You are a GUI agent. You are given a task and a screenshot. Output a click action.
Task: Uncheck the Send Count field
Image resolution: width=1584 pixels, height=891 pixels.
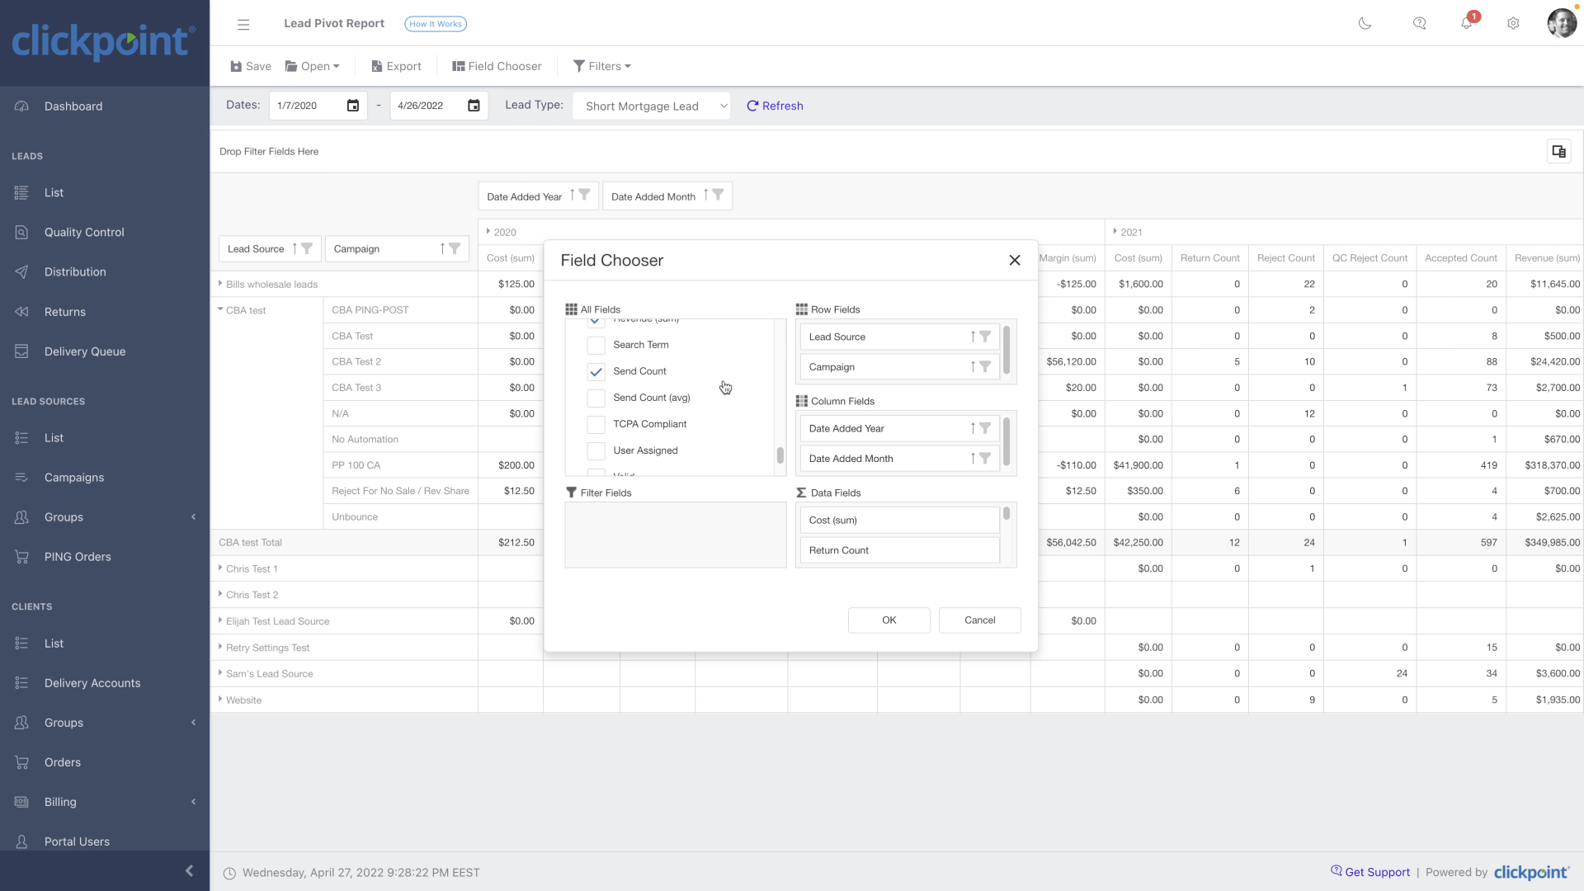[596, 371]
